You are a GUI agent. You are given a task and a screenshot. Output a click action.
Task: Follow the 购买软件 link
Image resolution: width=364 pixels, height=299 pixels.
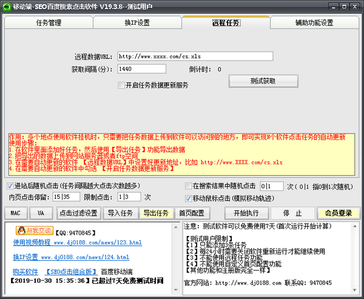click(25, 272)
